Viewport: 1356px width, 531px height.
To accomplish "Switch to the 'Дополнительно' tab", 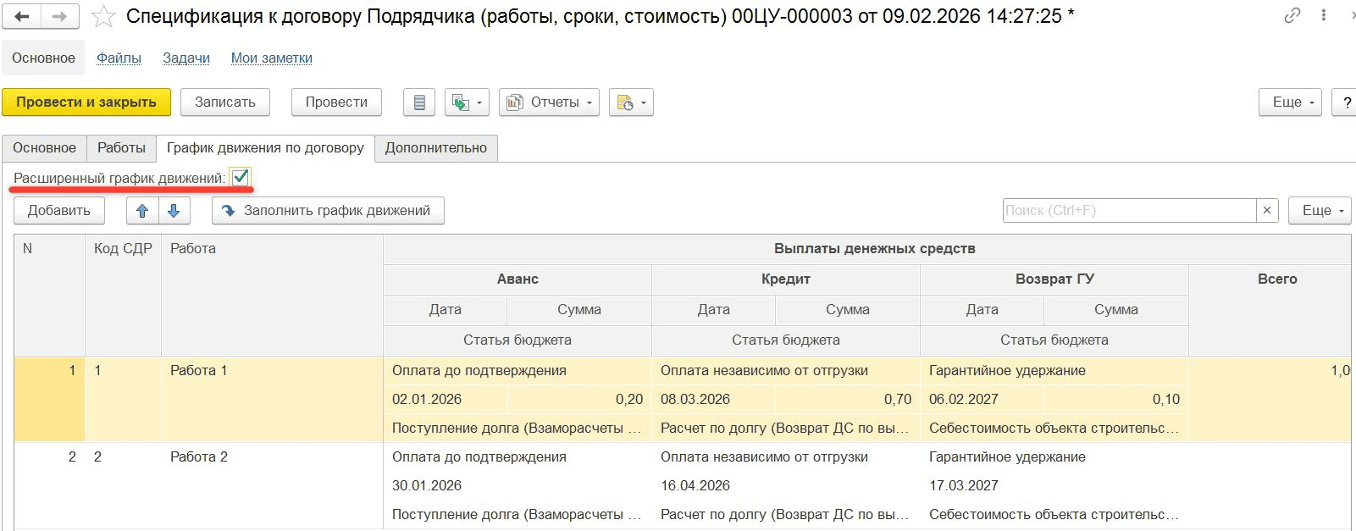I will click(435, 148).
